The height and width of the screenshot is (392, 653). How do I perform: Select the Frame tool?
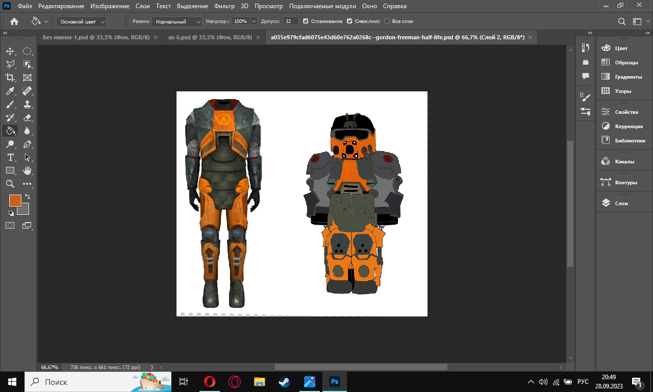[x=27, y=78]
